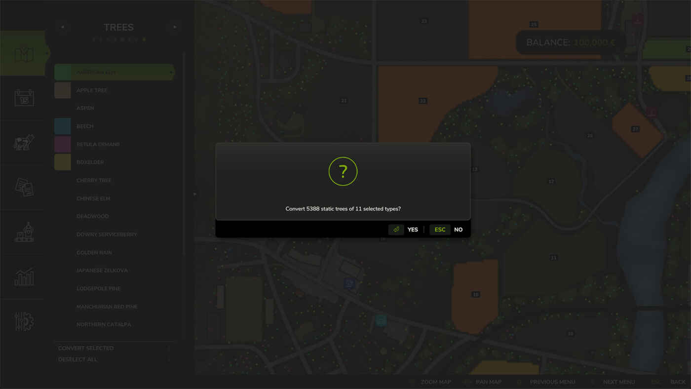
Task: Toggle the Beech tree type
Action: [x=85, y=126]
